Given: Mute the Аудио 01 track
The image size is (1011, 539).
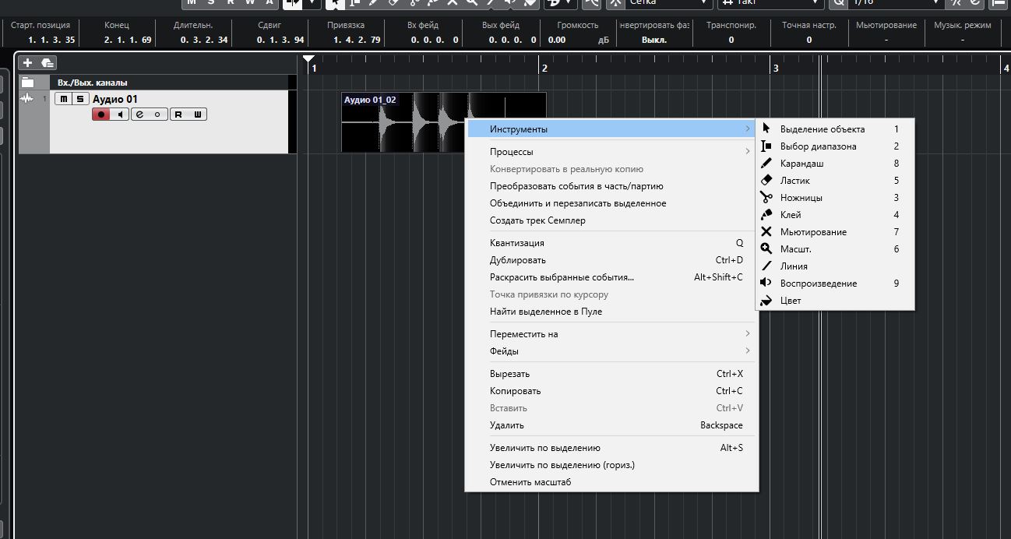Looking at the screenshot, I should point(63,99).
